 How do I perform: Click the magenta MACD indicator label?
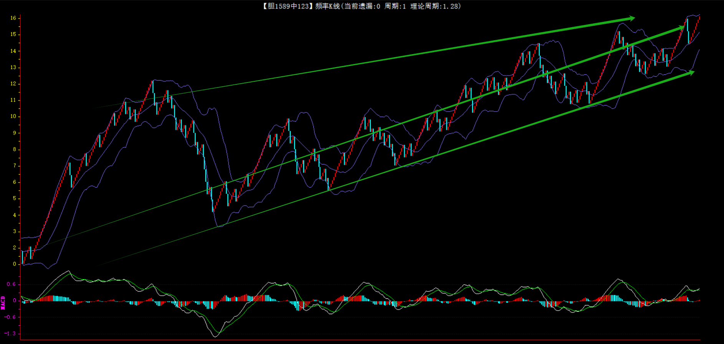tap(3, 303)
